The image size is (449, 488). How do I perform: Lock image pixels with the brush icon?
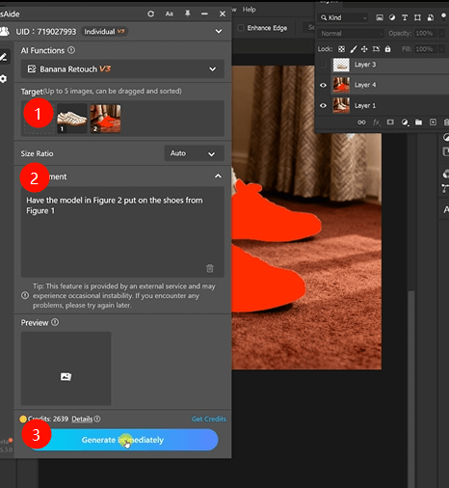click(x=354, y=49)
